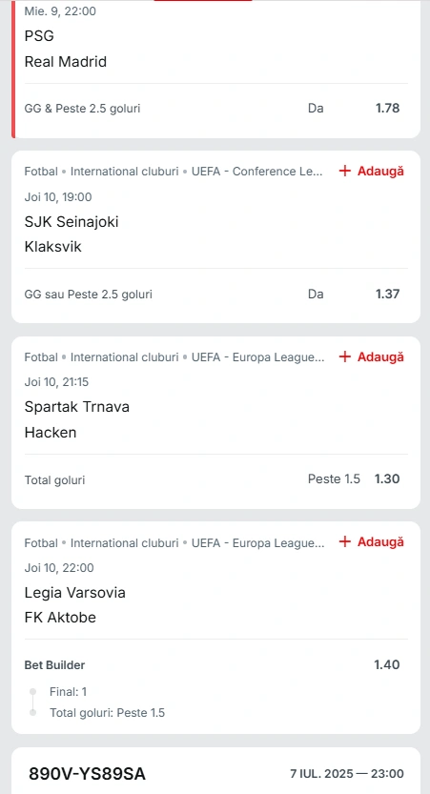Open Bet Builder details for Legia match

(x=54, y=665)
